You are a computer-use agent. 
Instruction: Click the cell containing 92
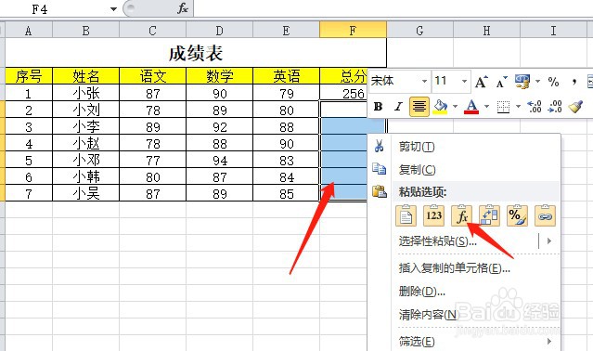point(219,126)
